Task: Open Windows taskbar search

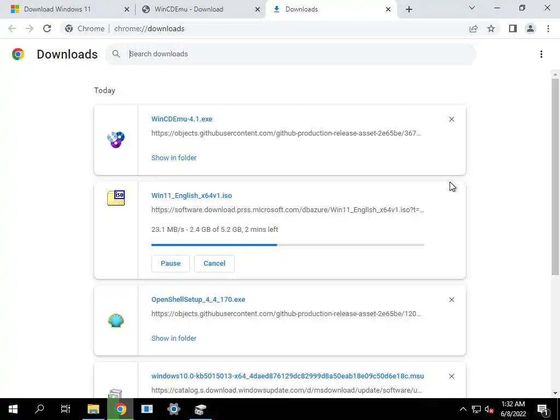Action: coord(39,409)
